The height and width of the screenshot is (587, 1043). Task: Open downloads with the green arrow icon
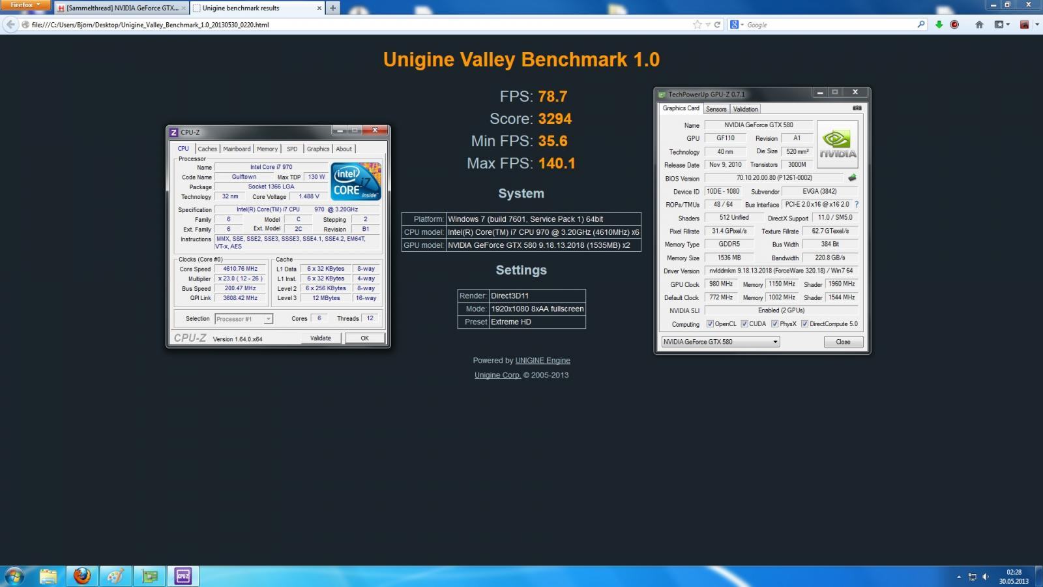[939, 25]
